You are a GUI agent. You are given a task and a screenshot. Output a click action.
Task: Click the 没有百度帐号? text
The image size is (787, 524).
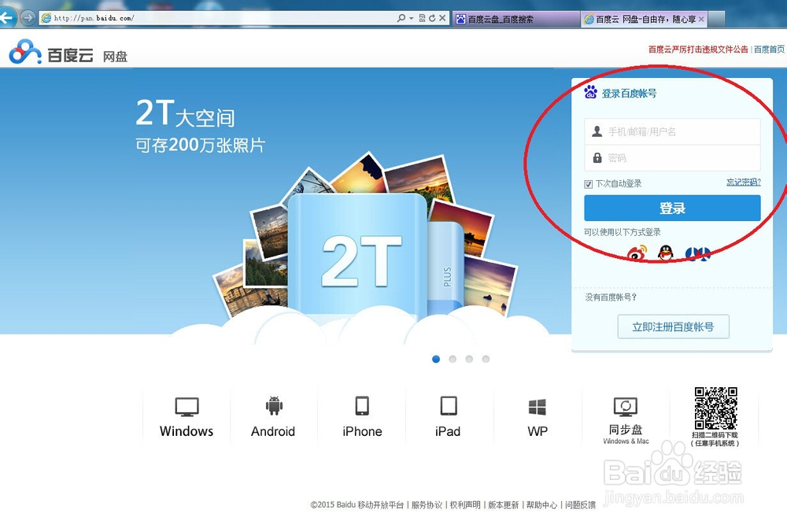point(611,297)
